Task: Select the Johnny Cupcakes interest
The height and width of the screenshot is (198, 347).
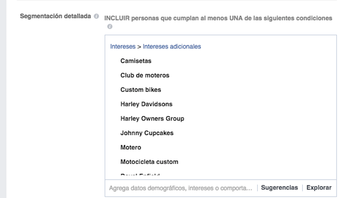Action: [147, 133]
